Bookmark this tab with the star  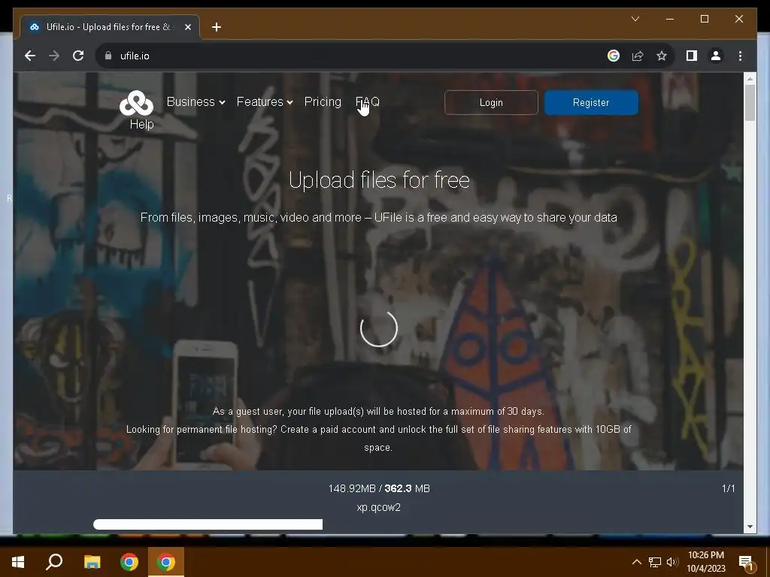662,56
